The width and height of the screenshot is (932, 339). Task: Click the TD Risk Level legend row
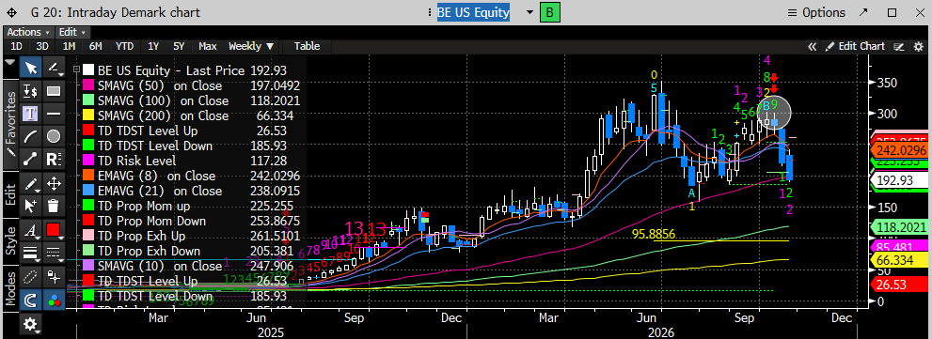192,161
